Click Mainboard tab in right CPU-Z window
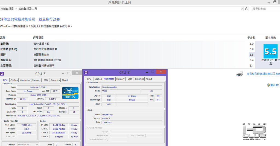 [109, 79]
